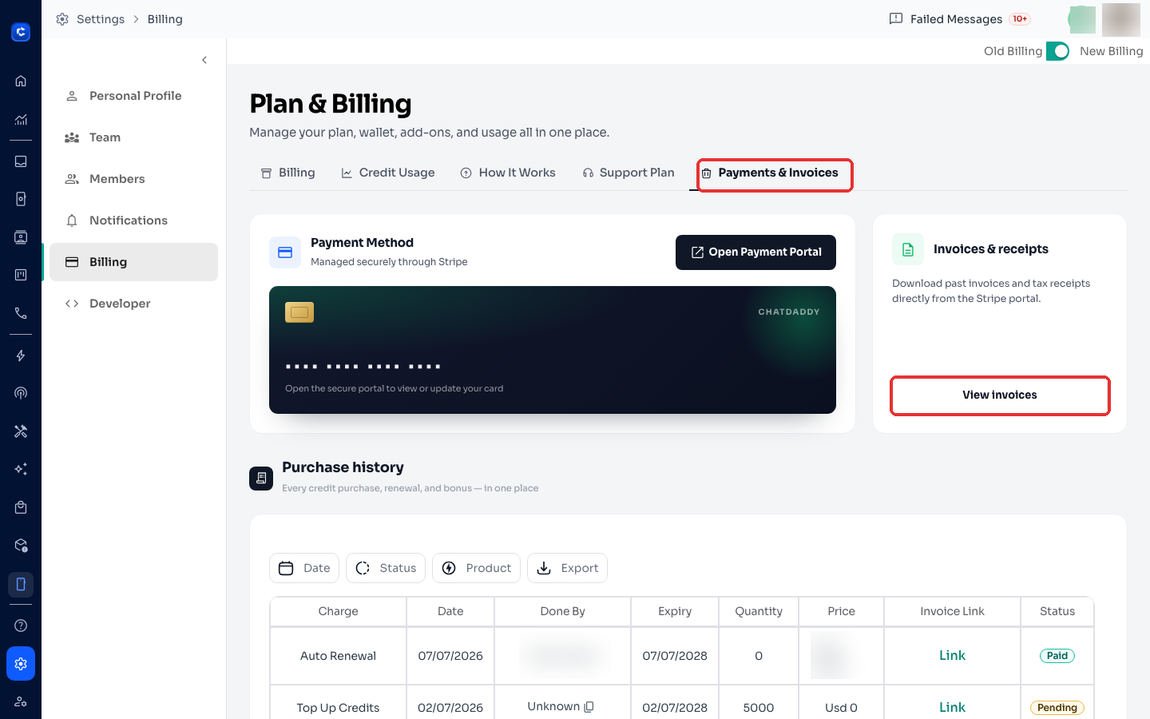Open the crossed tools icon in the sidebar
This screenshot has height=719, width=1150.
point(21,431)
